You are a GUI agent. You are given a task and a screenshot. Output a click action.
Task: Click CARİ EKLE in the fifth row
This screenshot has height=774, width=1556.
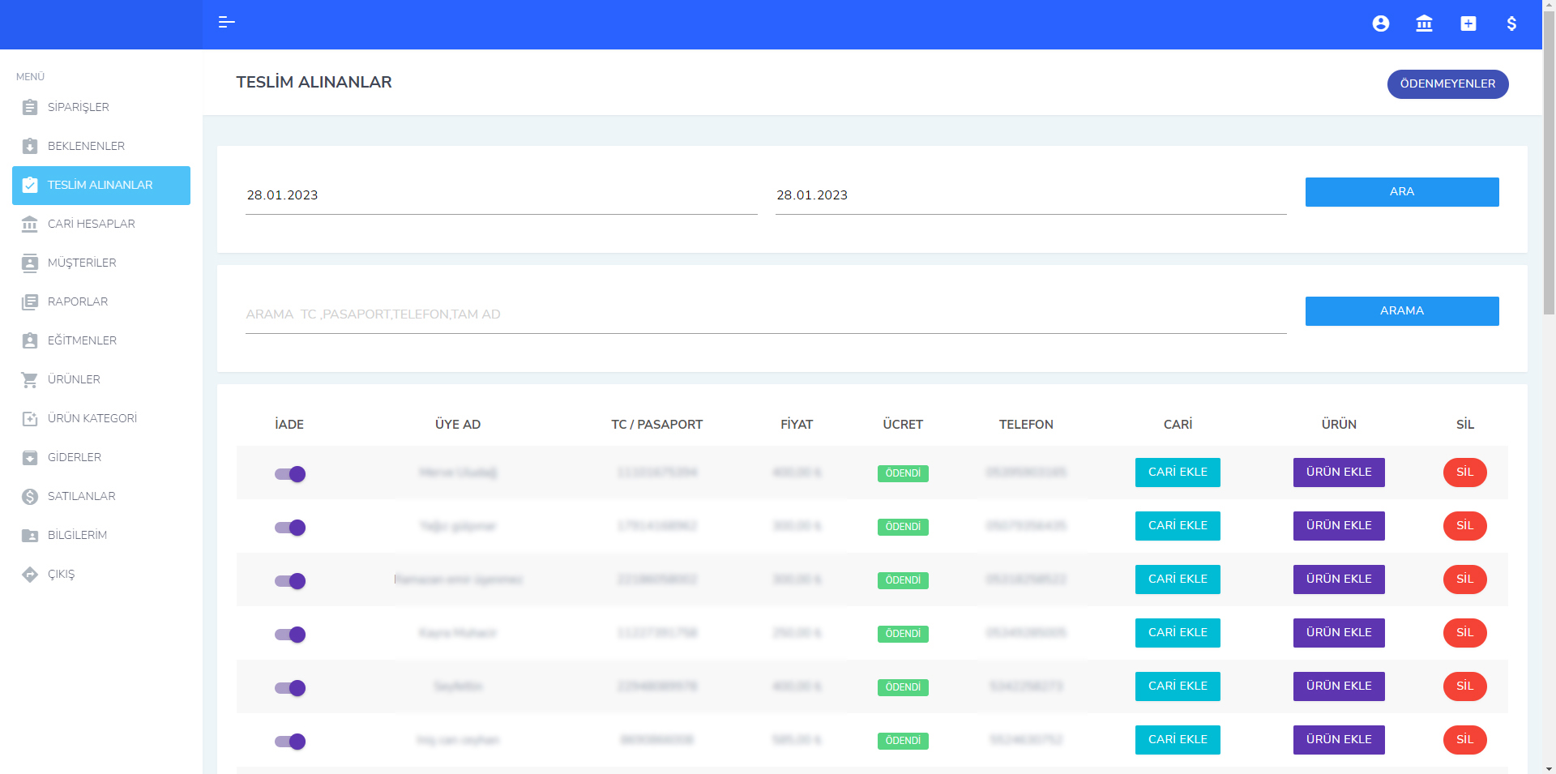point(1178,686)
